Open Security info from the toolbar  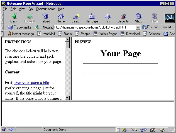(123, 18)
